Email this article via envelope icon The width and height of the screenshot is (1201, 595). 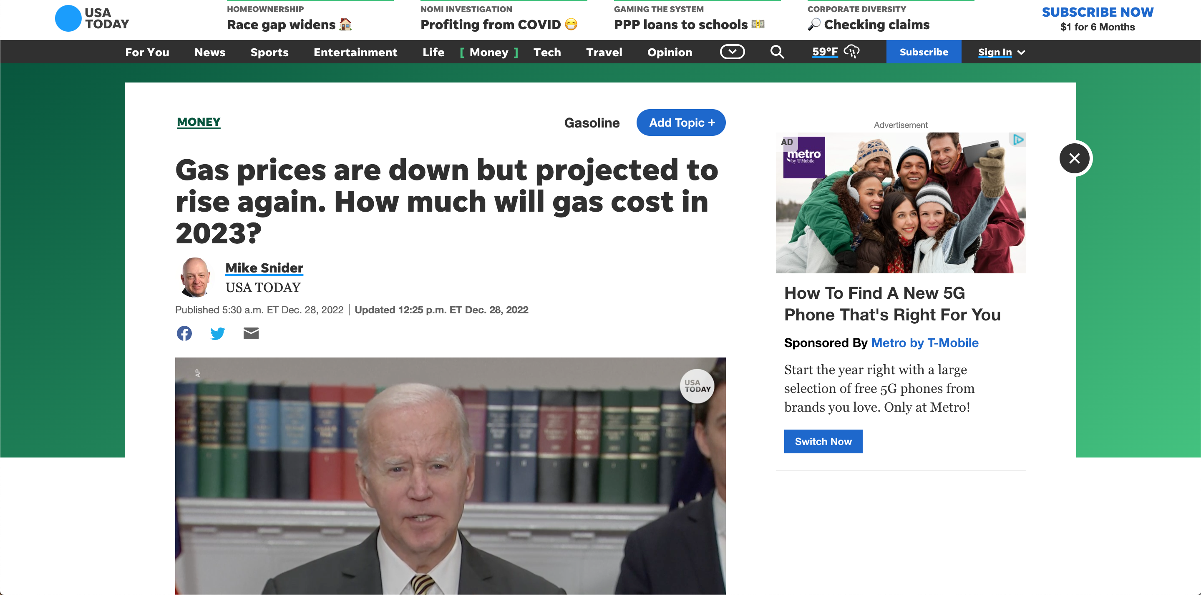point(251,333)
